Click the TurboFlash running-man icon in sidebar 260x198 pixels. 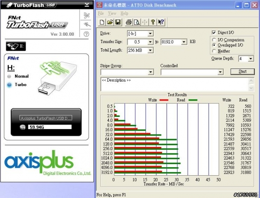click(x=87, y=25)
